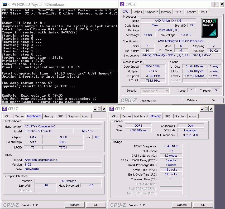Screen dimensions: 225x209
Task: Click OK in the Memory window
Action: pos(203,205)
